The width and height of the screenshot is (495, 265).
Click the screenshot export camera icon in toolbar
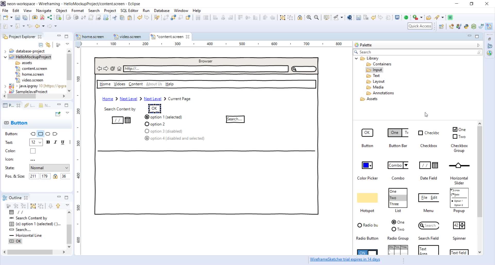(x=35, y=17)
